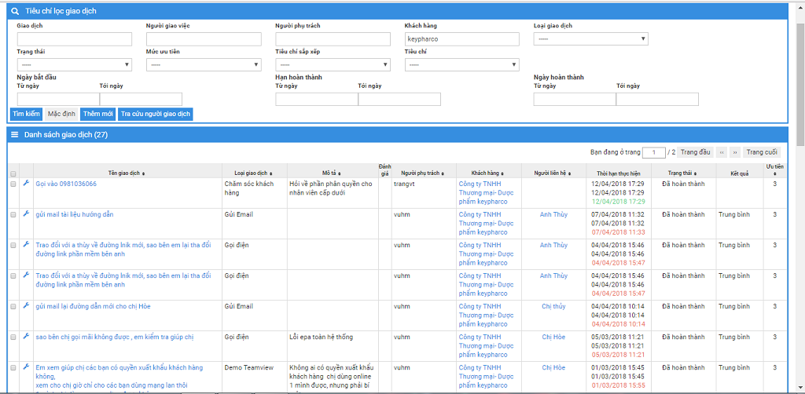The height and width of the screenshot is (394, 805).
Task: Click 'Chăm sóc khách hàng' cell text
Action: click(x=249, y=188)
